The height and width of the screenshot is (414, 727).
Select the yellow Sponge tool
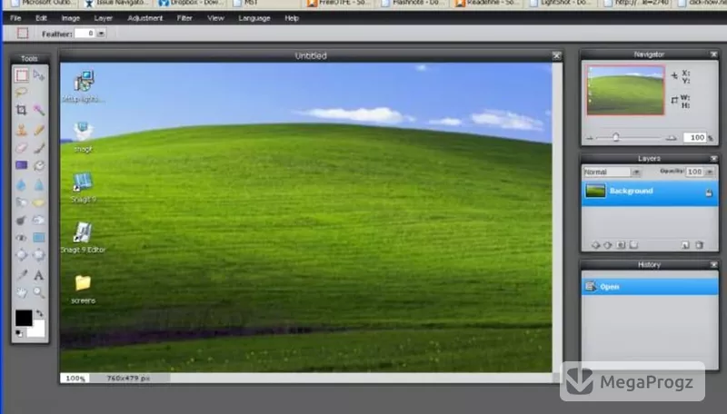coord(39,202)
